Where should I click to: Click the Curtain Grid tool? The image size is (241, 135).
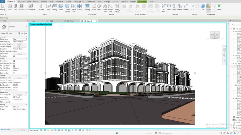pyautogui.click(x=73, y=8)
